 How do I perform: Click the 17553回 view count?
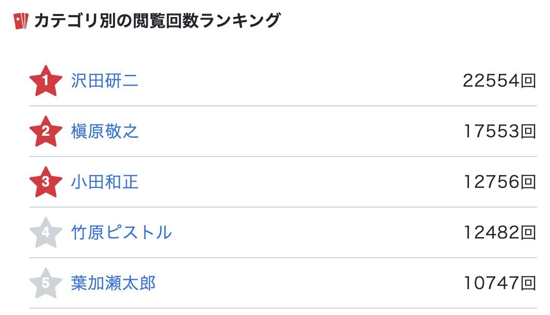[499, 131]
